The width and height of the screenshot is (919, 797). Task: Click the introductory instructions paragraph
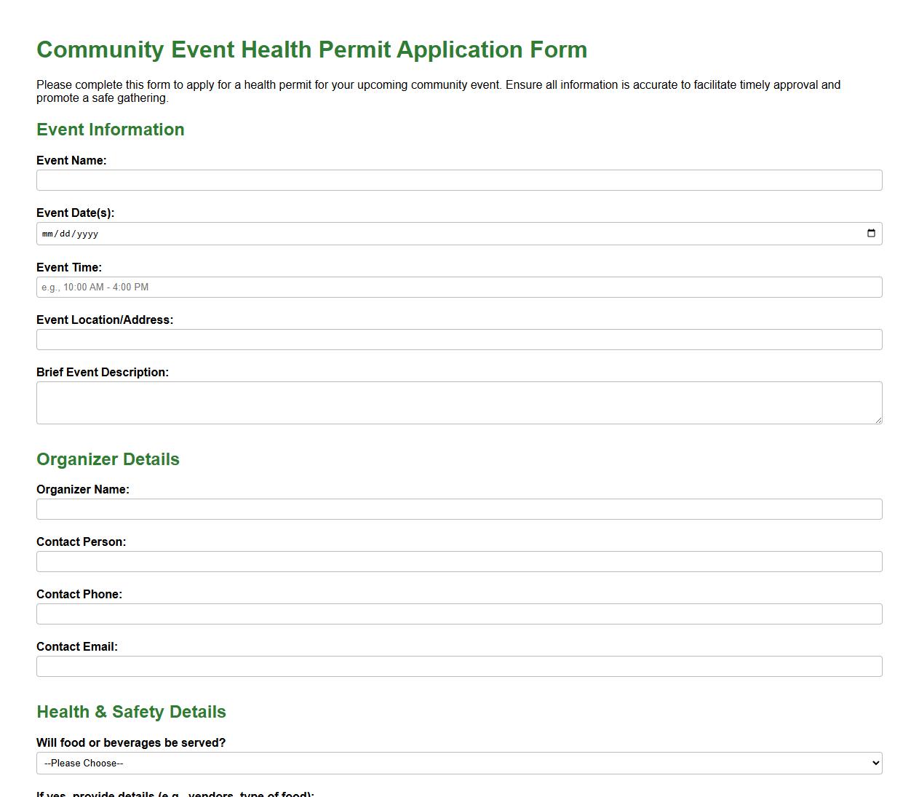click(438, 91)
